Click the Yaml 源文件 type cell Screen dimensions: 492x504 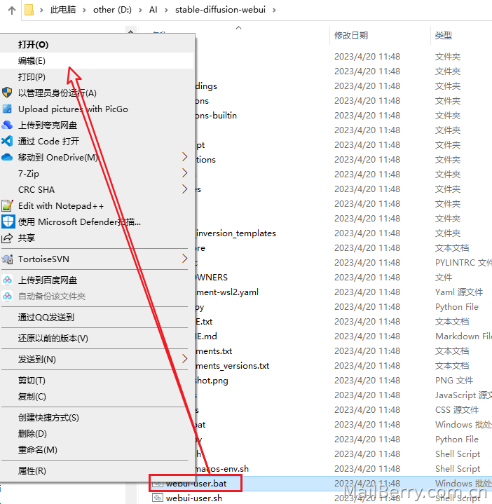459,292
